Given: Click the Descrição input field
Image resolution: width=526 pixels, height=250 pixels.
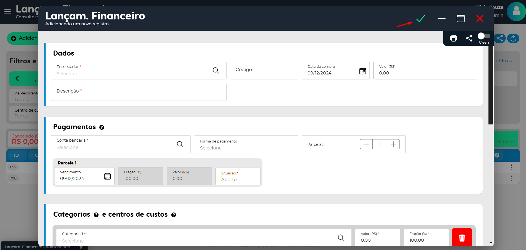Looking at the screenshot, I should coord(138,92).
